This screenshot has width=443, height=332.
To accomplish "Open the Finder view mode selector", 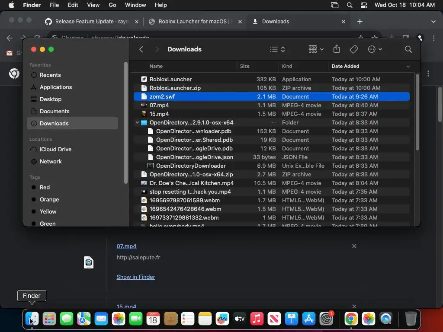I will [277, 49].
